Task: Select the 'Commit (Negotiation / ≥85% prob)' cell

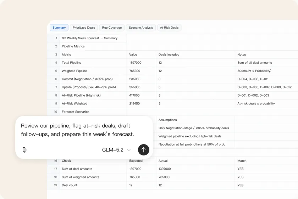Action: click(x=93, y=79)
